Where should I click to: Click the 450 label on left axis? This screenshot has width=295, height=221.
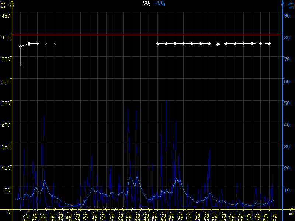coord(6,15)
